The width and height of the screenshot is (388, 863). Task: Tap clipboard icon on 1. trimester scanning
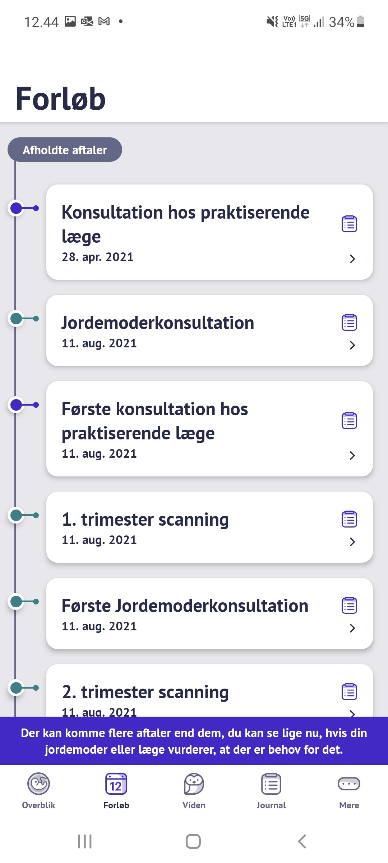pos(349,519)
